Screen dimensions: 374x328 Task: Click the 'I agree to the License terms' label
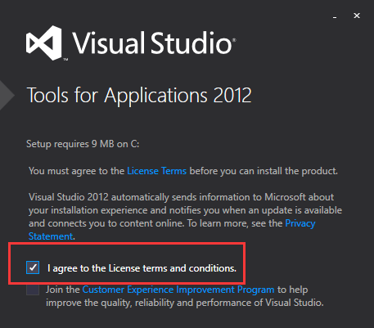(x=142, y=268)
